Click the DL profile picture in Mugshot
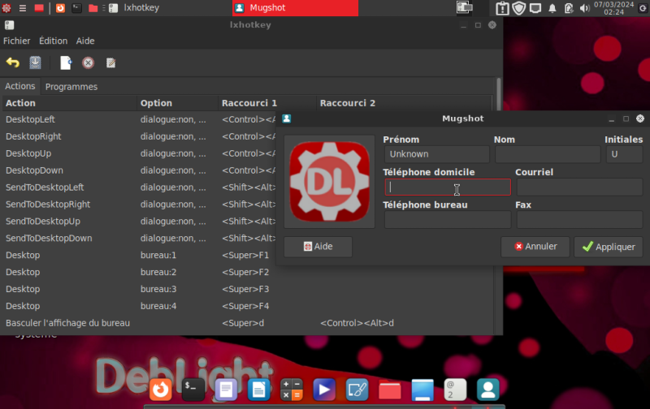Image resolution: width=650 pixels, height=409 pixels. click(x=329, y=181)
